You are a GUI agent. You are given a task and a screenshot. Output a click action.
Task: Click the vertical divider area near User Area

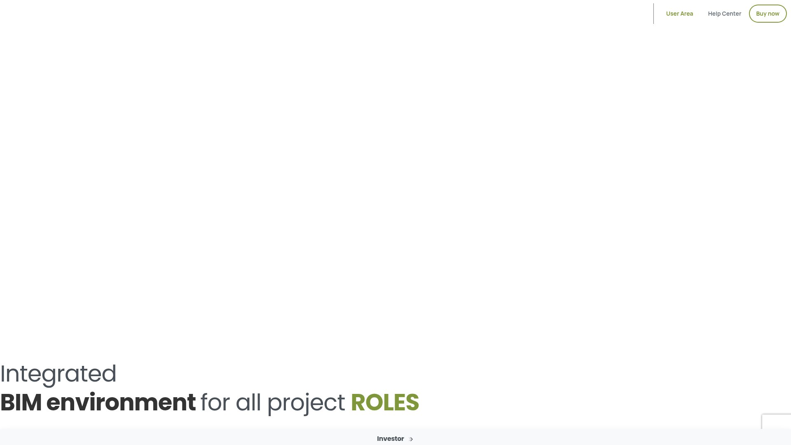[x=653, y=13]
